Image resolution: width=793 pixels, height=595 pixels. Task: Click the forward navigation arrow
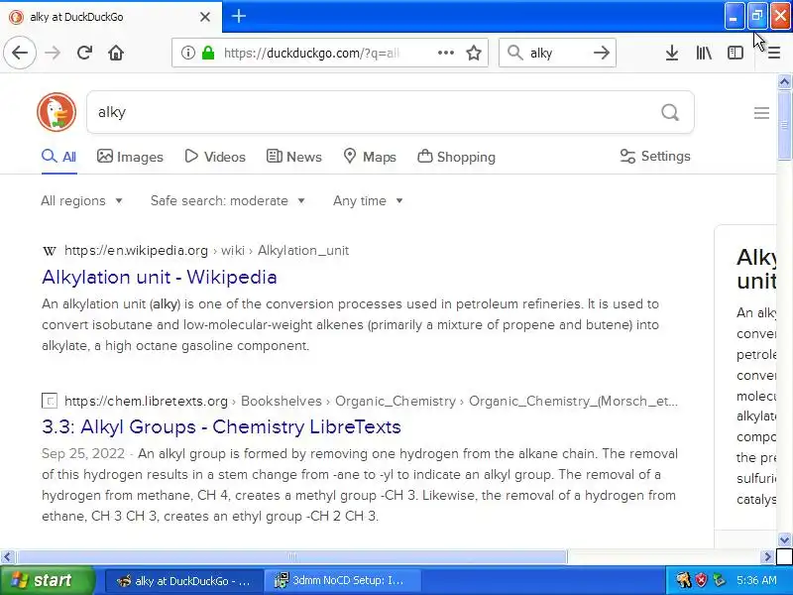(x=53, y=53)
